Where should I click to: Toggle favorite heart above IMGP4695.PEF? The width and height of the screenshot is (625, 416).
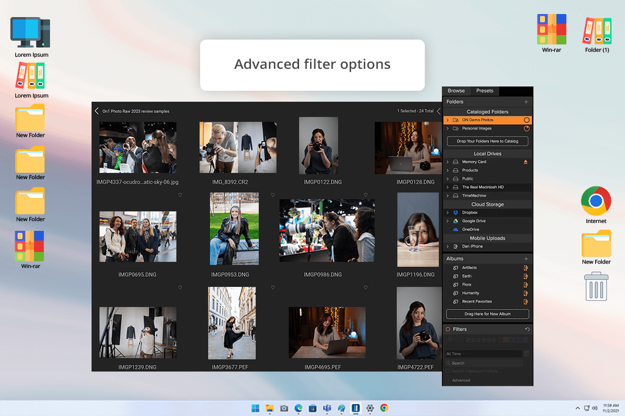(366, 287)
